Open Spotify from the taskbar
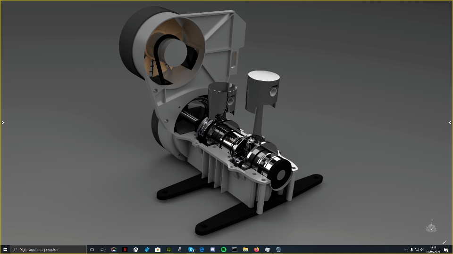The height and width of the screenshot is (254, 453). click(224, 249)
